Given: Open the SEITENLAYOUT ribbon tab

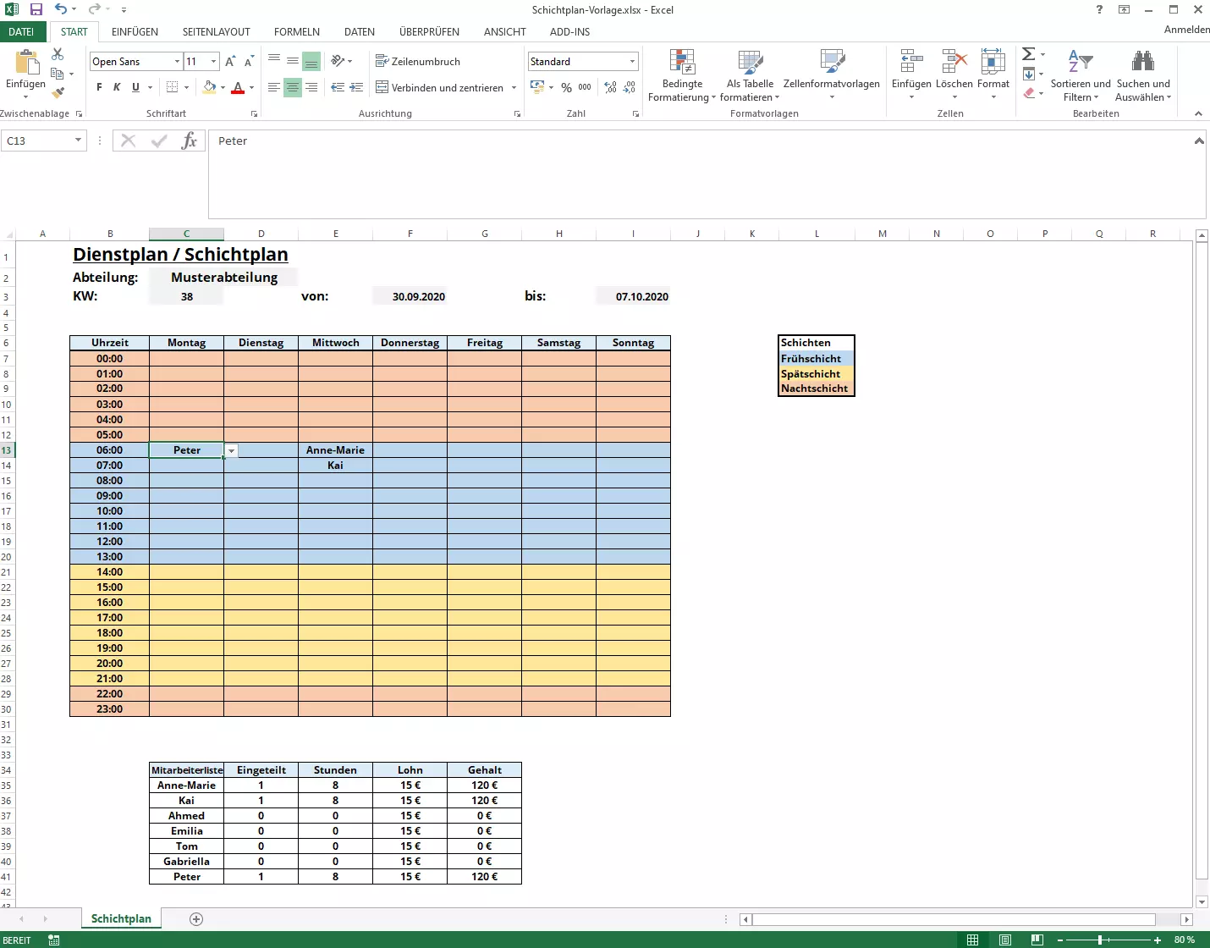Looking at the screenshot, I should tap(216, 32).
